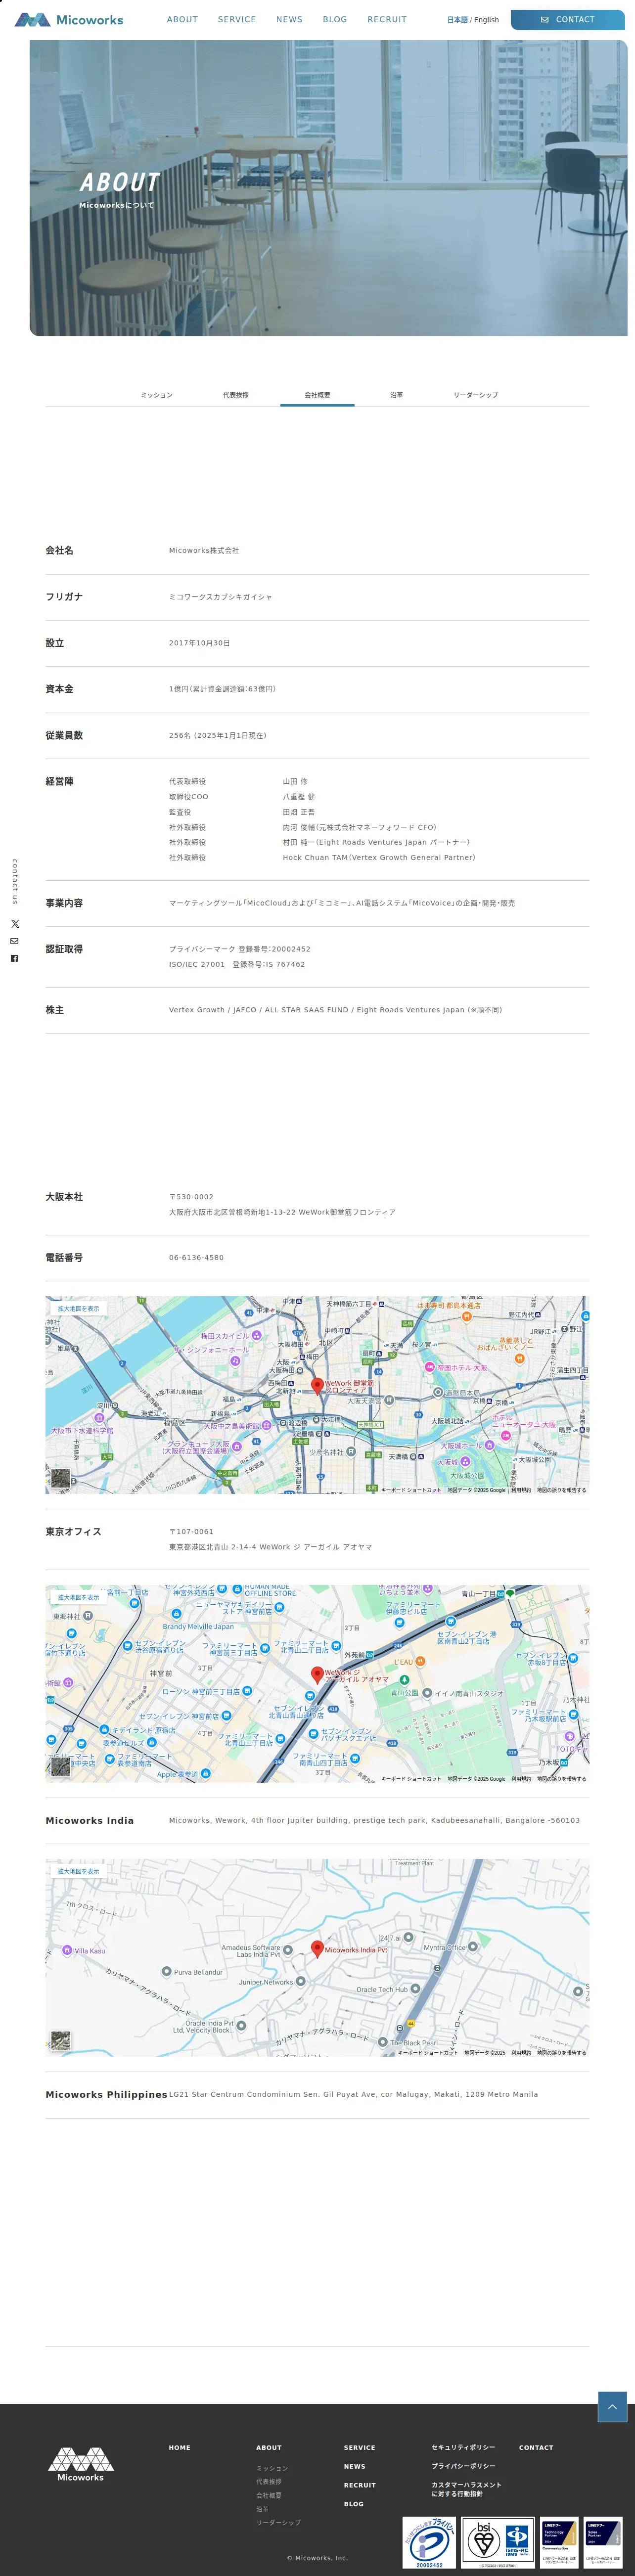The image size is (635, 2576).
Task: Open the footer セキュリティポリシー link
Action: pyautogui.click(x=463, y=2447)
